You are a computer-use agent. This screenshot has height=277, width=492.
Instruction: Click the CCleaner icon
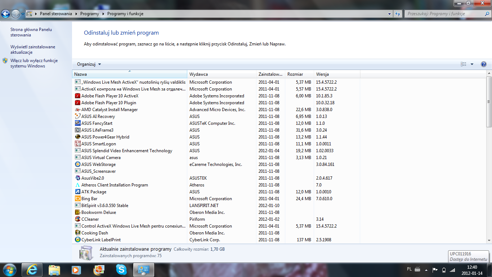[x=77, y=219]
